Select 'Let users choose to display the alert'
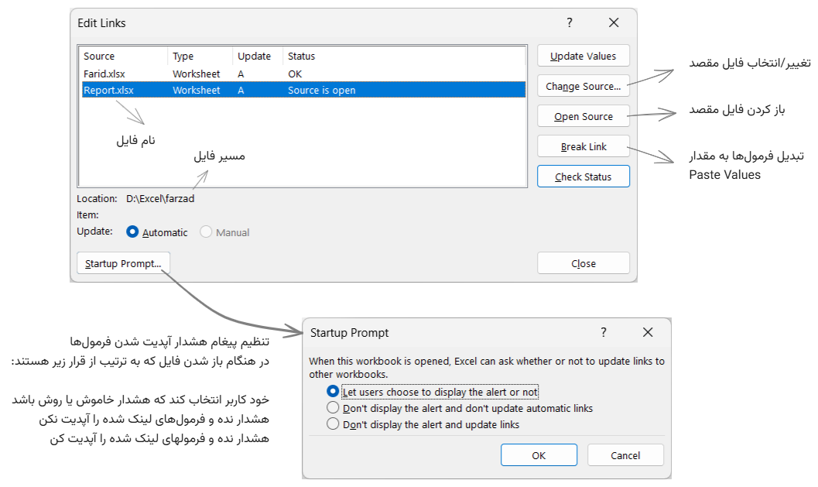Screen dimensions: 818x487 point(334,392)
